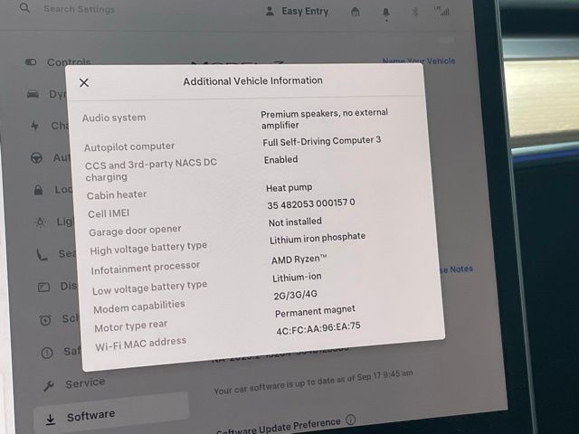Click the Safety warning icon
This screenshot has height=434, width=579.
tap(47, 353)
